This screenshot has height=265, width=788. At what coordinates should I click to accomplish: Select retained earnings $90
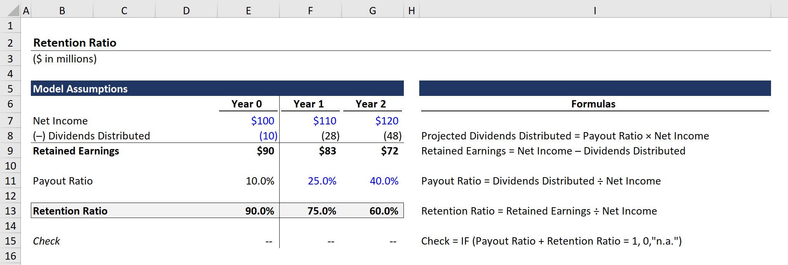coord(265,151)
